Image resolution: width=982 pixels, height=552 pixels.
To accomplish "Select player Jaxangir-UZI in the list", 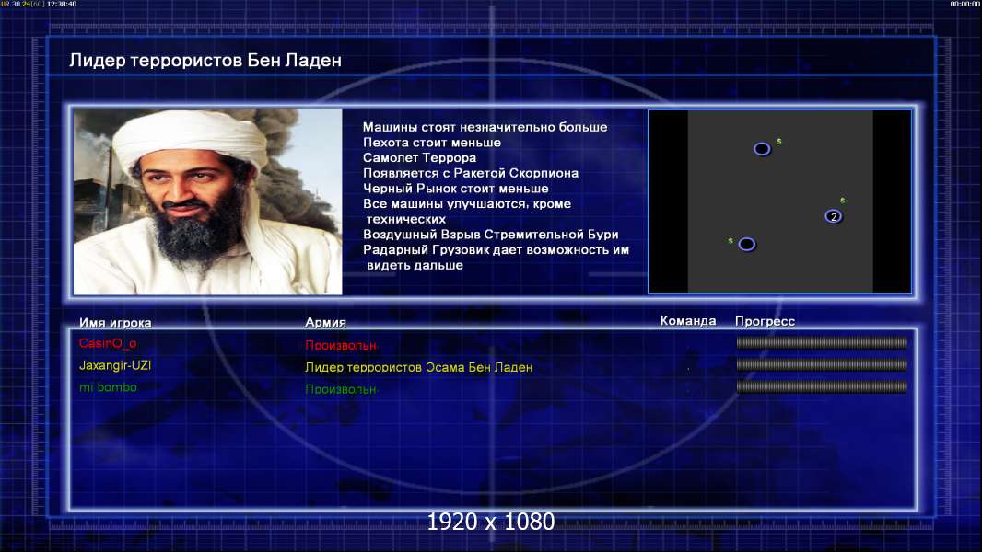I will [115, 365].
